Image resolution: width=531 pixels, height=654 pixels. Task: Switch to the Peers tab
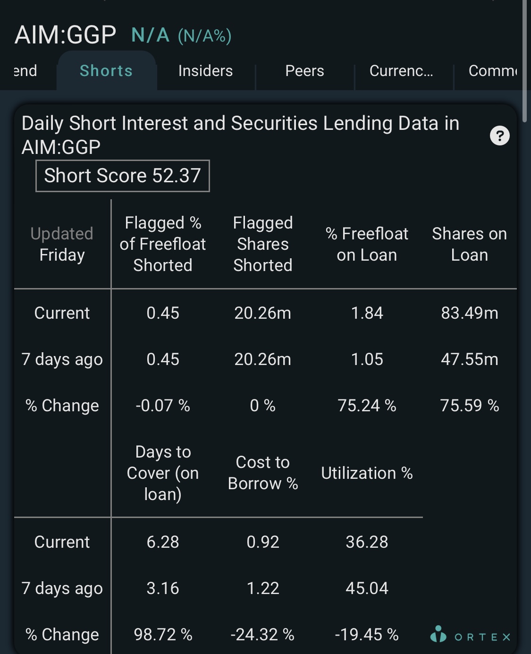[x=305, y=71]
